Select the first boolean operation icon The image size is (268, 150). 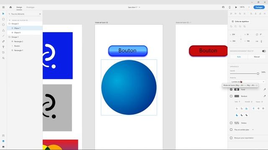pyautogui.click(x=231, y=26)
